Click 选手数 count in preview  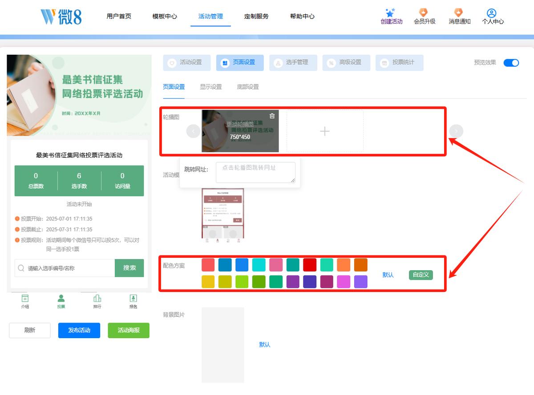pyautogui.click(x=79, y=180)
